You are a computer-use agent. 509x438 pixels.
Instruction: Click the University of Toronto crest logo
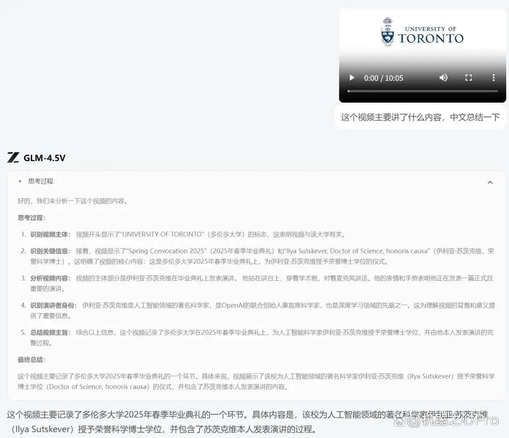(387, 32)
